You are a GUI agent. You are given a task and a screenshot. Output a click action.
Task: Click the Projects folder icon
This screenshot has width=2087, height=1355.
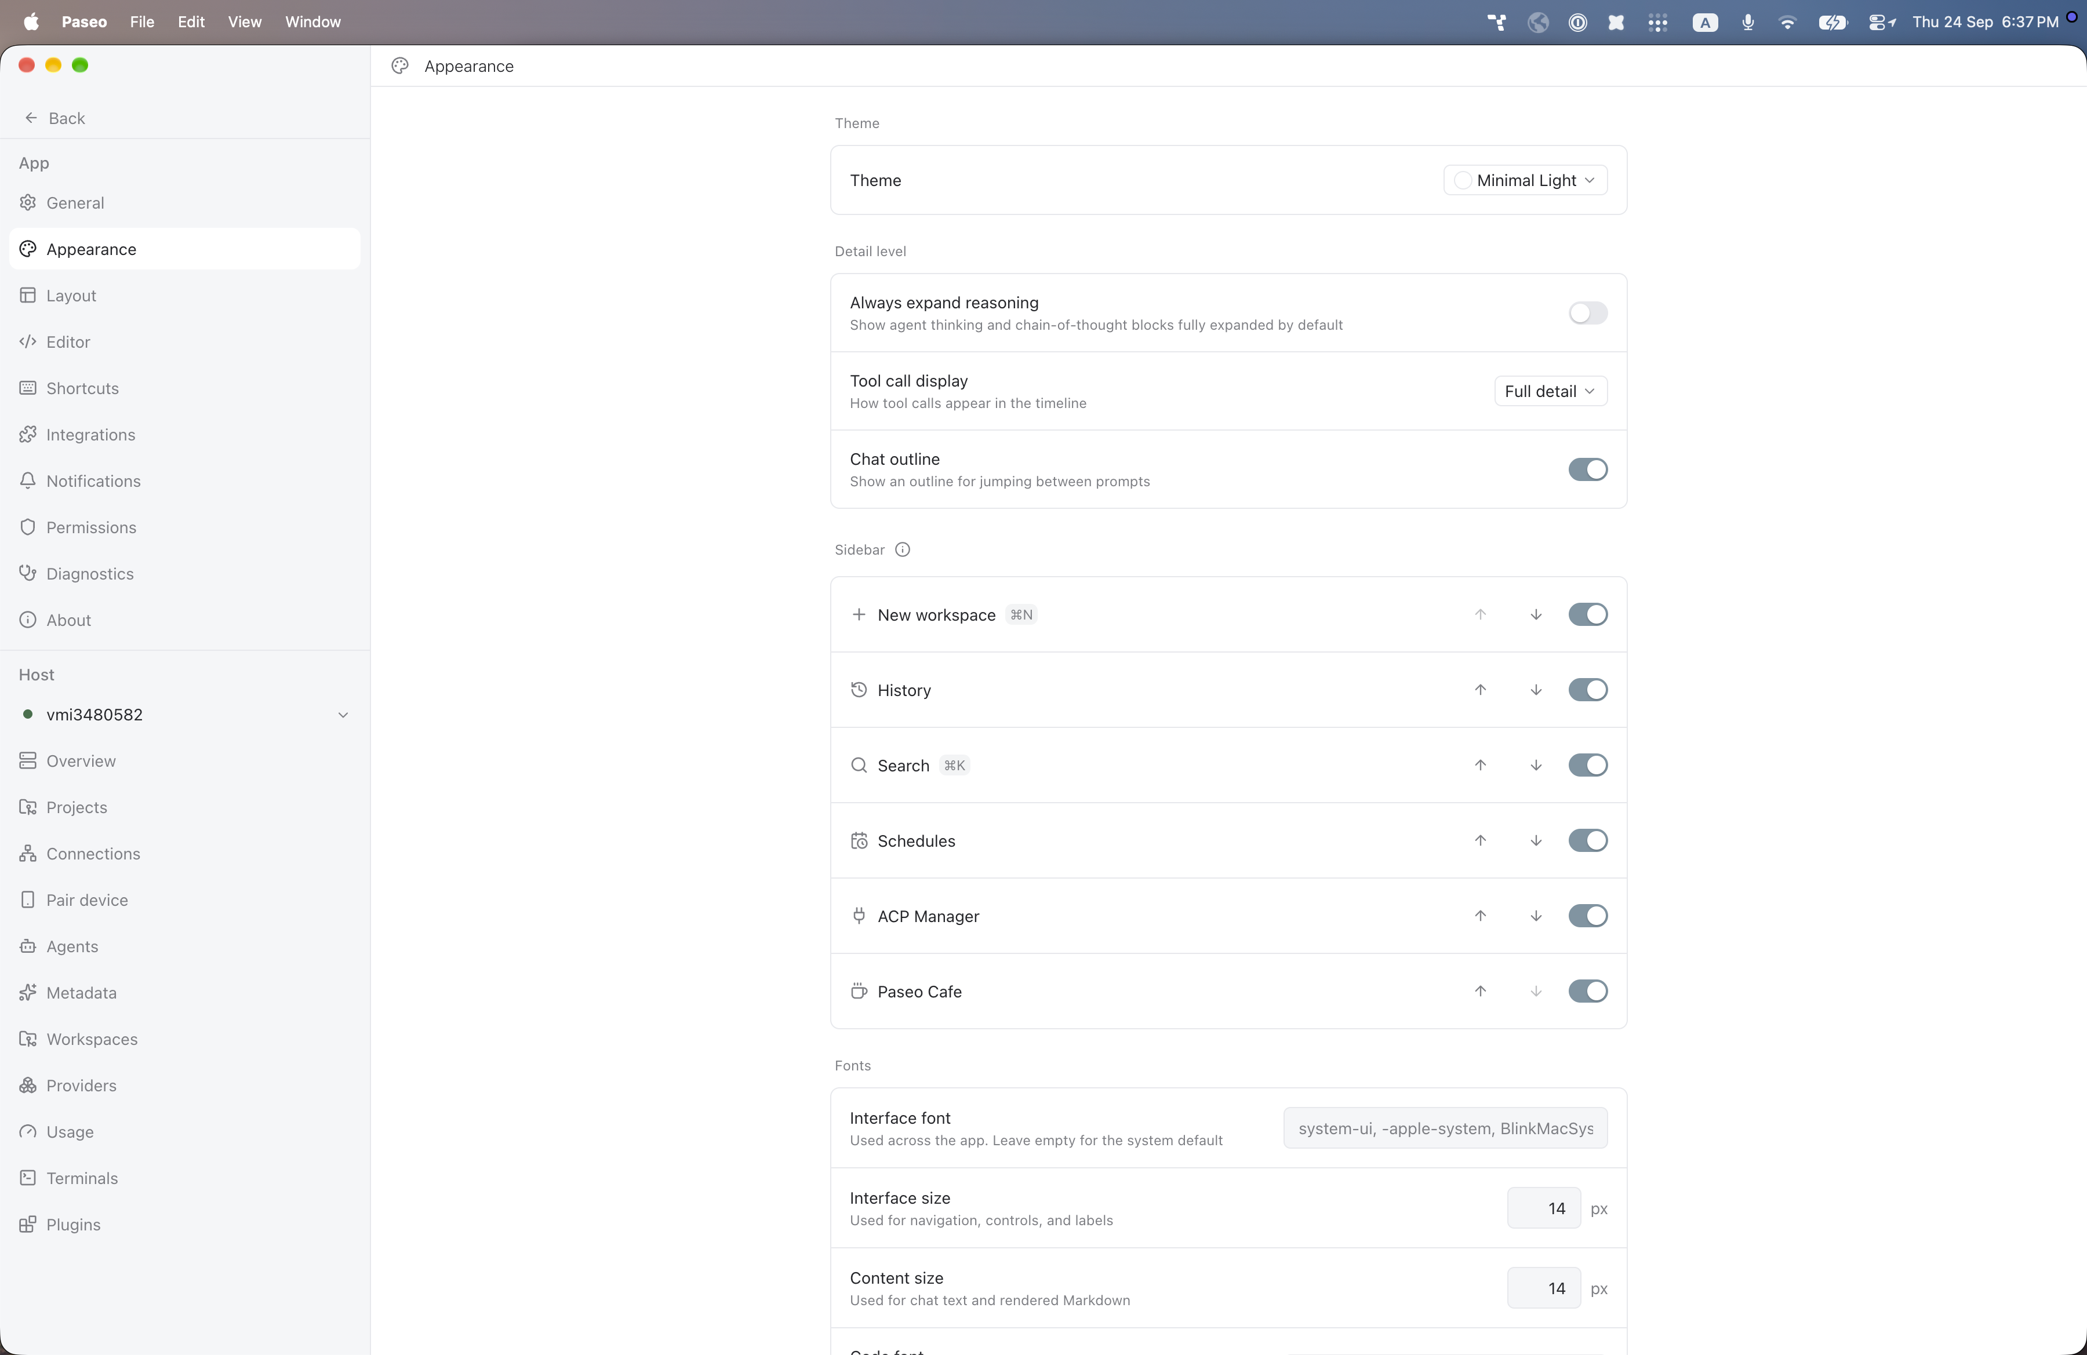28,807
